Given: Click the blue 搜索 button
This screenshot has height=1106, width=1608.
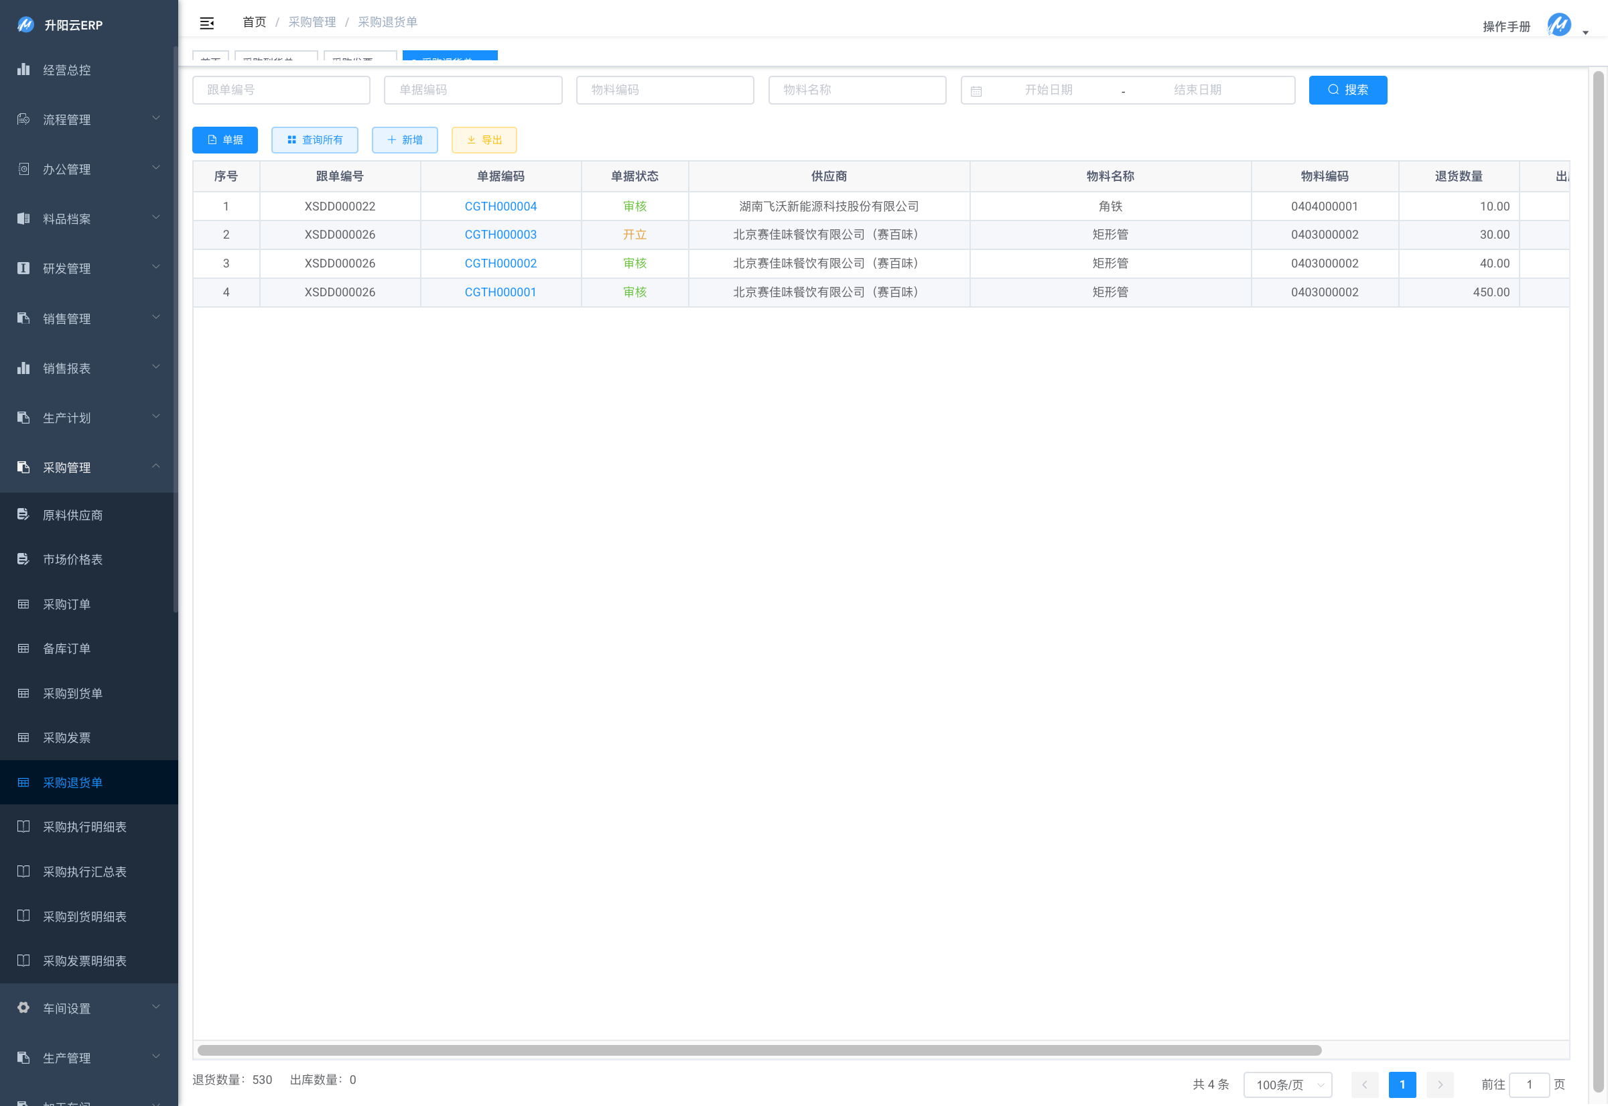Looking at the screenshot, I should 1347,90.
